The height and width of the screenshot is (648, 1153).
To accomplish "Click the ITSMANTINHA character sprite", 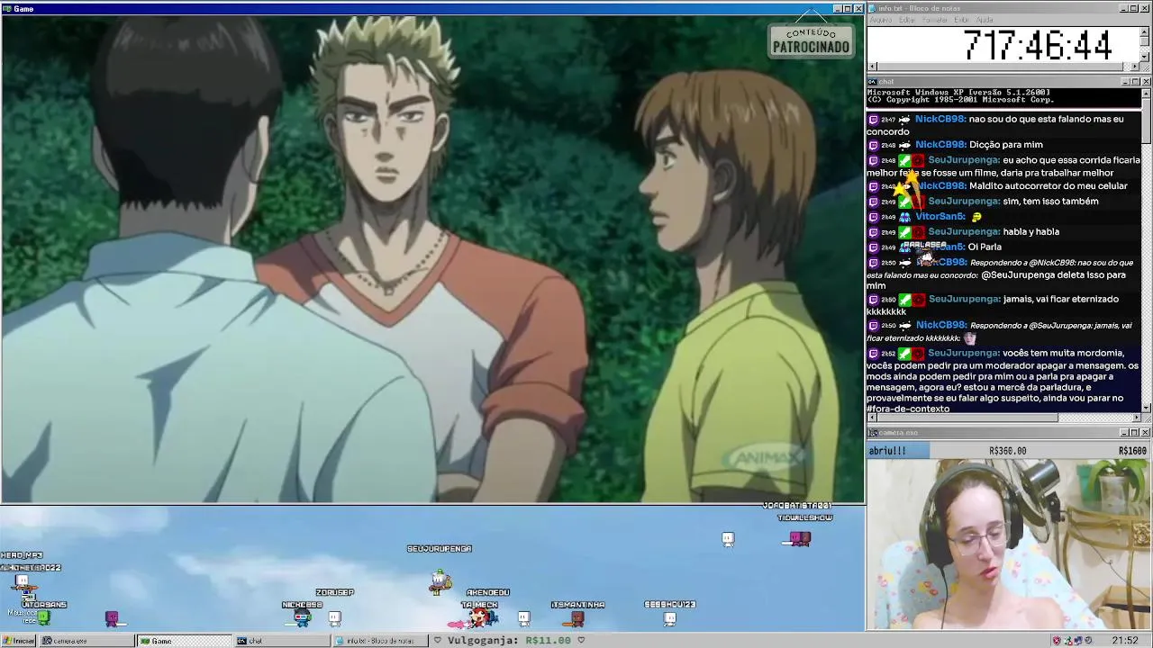I will [x=577, y=618].
